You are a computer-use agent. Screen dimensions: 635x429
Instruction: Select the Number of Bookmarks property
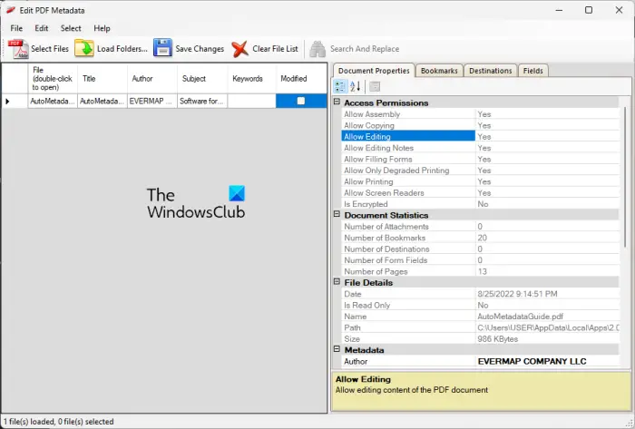click(x=480, y=238)
